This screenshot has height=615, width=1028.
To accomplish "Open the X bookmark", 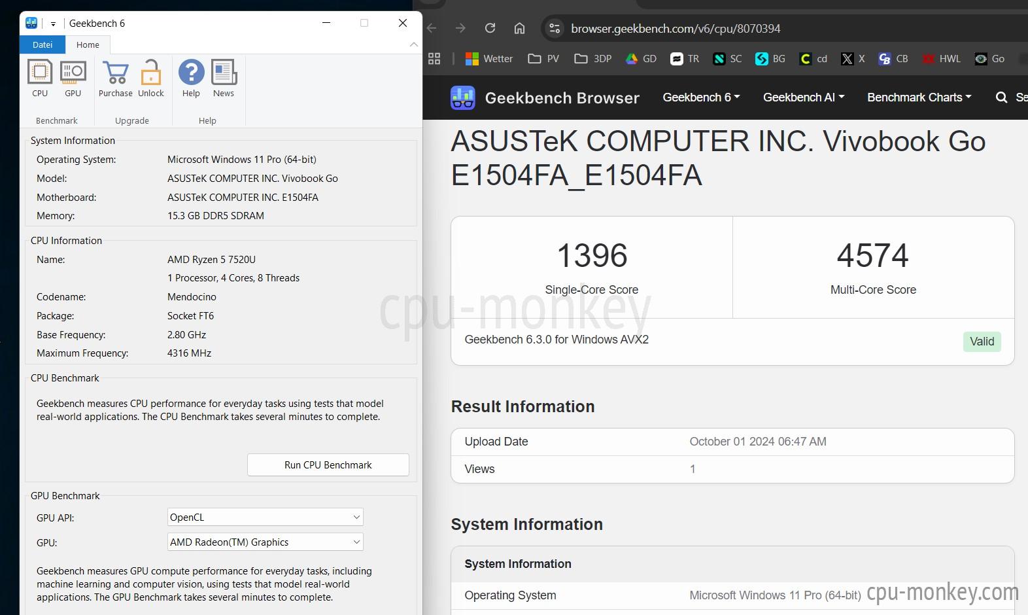I will click(853, 58).
